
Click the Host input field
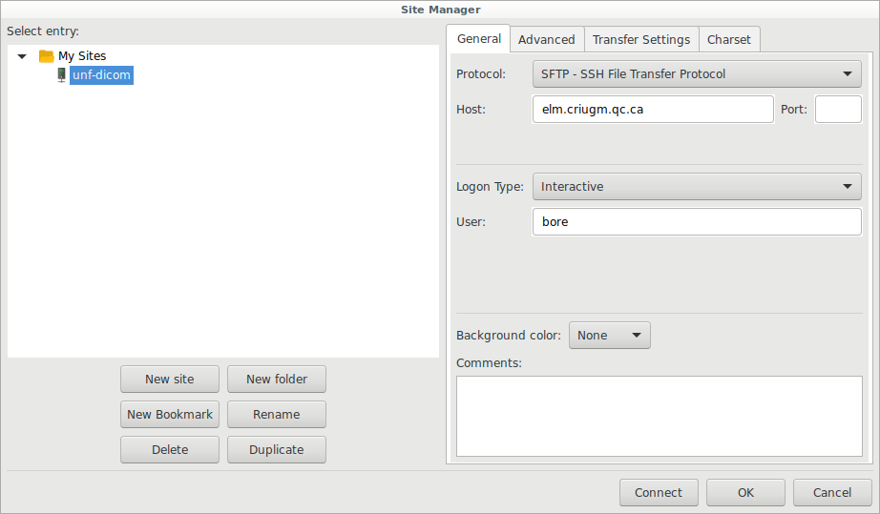click(652, 110)
